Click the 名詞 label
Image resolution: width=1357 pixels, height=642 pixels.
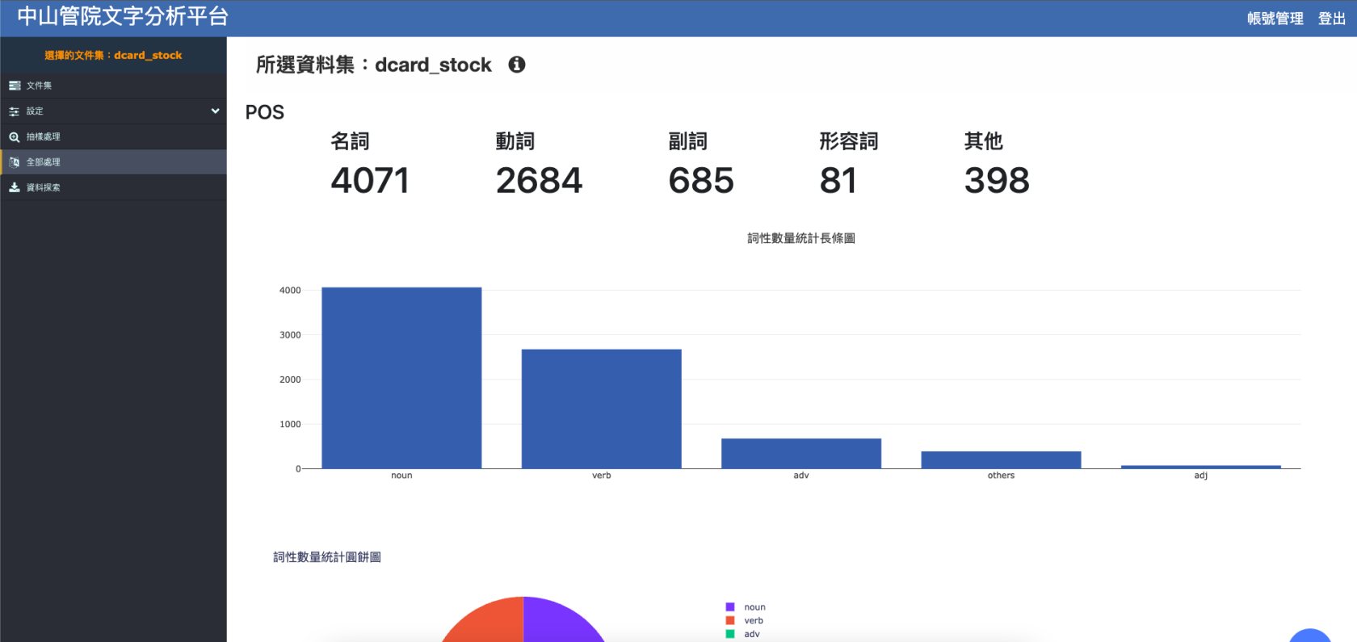point(350,141)
